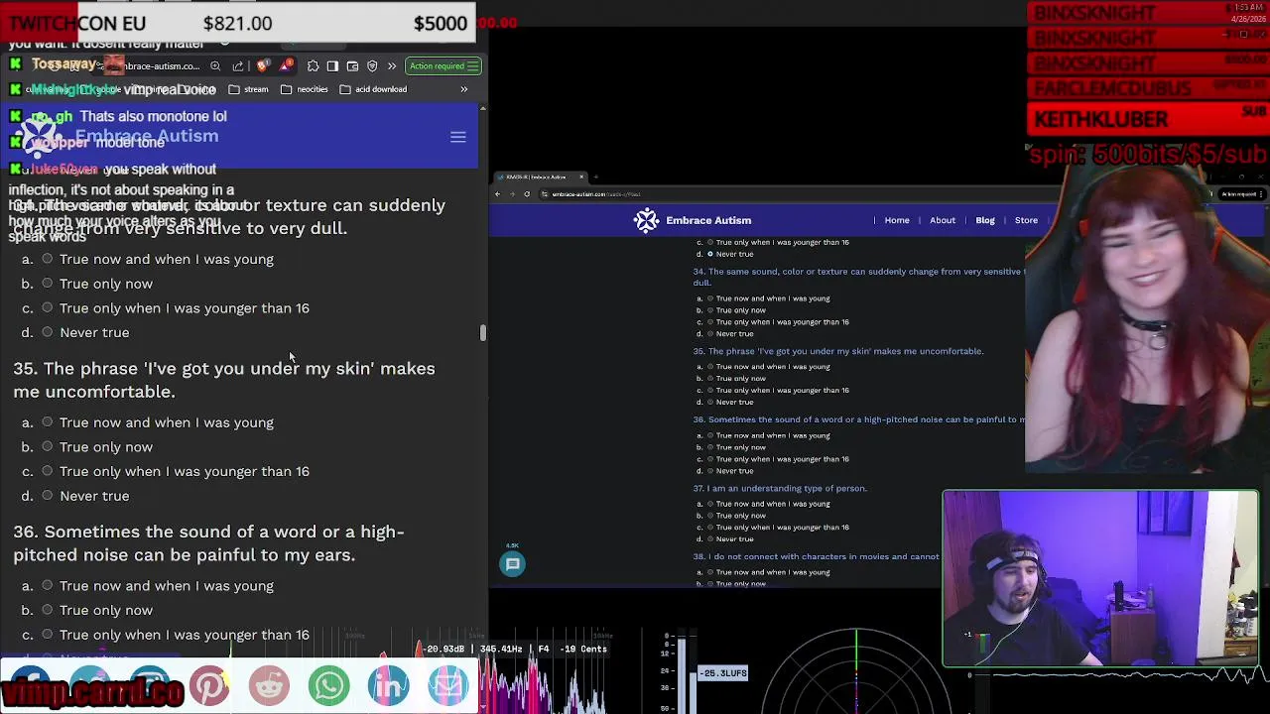Open the Brave Rewards triangle icon
This screenshot has width=1270, height=714.
tap(286, 66)
